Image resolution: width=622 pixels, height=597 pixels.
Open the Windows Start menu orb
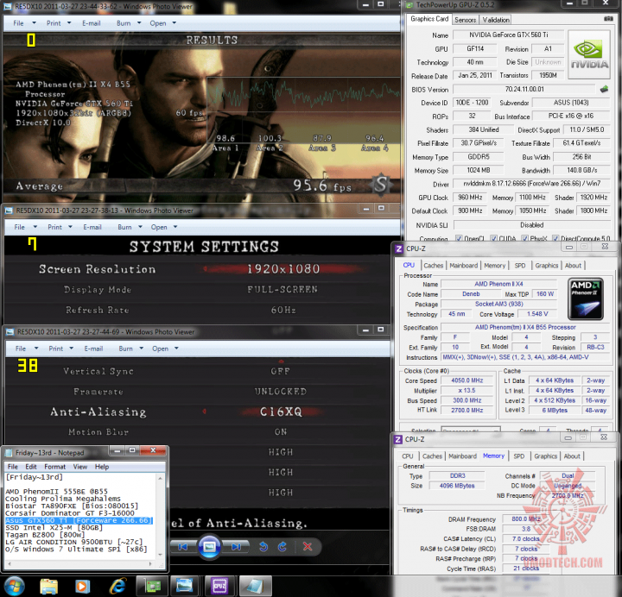13,586
